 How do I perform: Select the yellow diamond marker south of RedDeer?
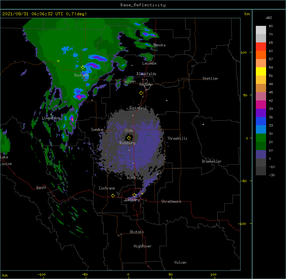141,93
